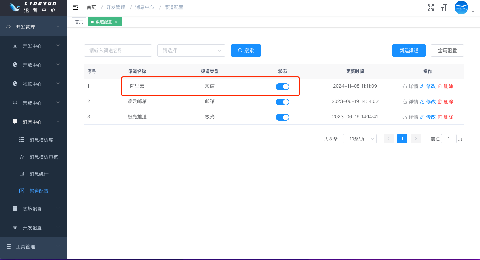
Task: Click the 前往 page number input
Action: pyautogui.click(x=449, y=139)
